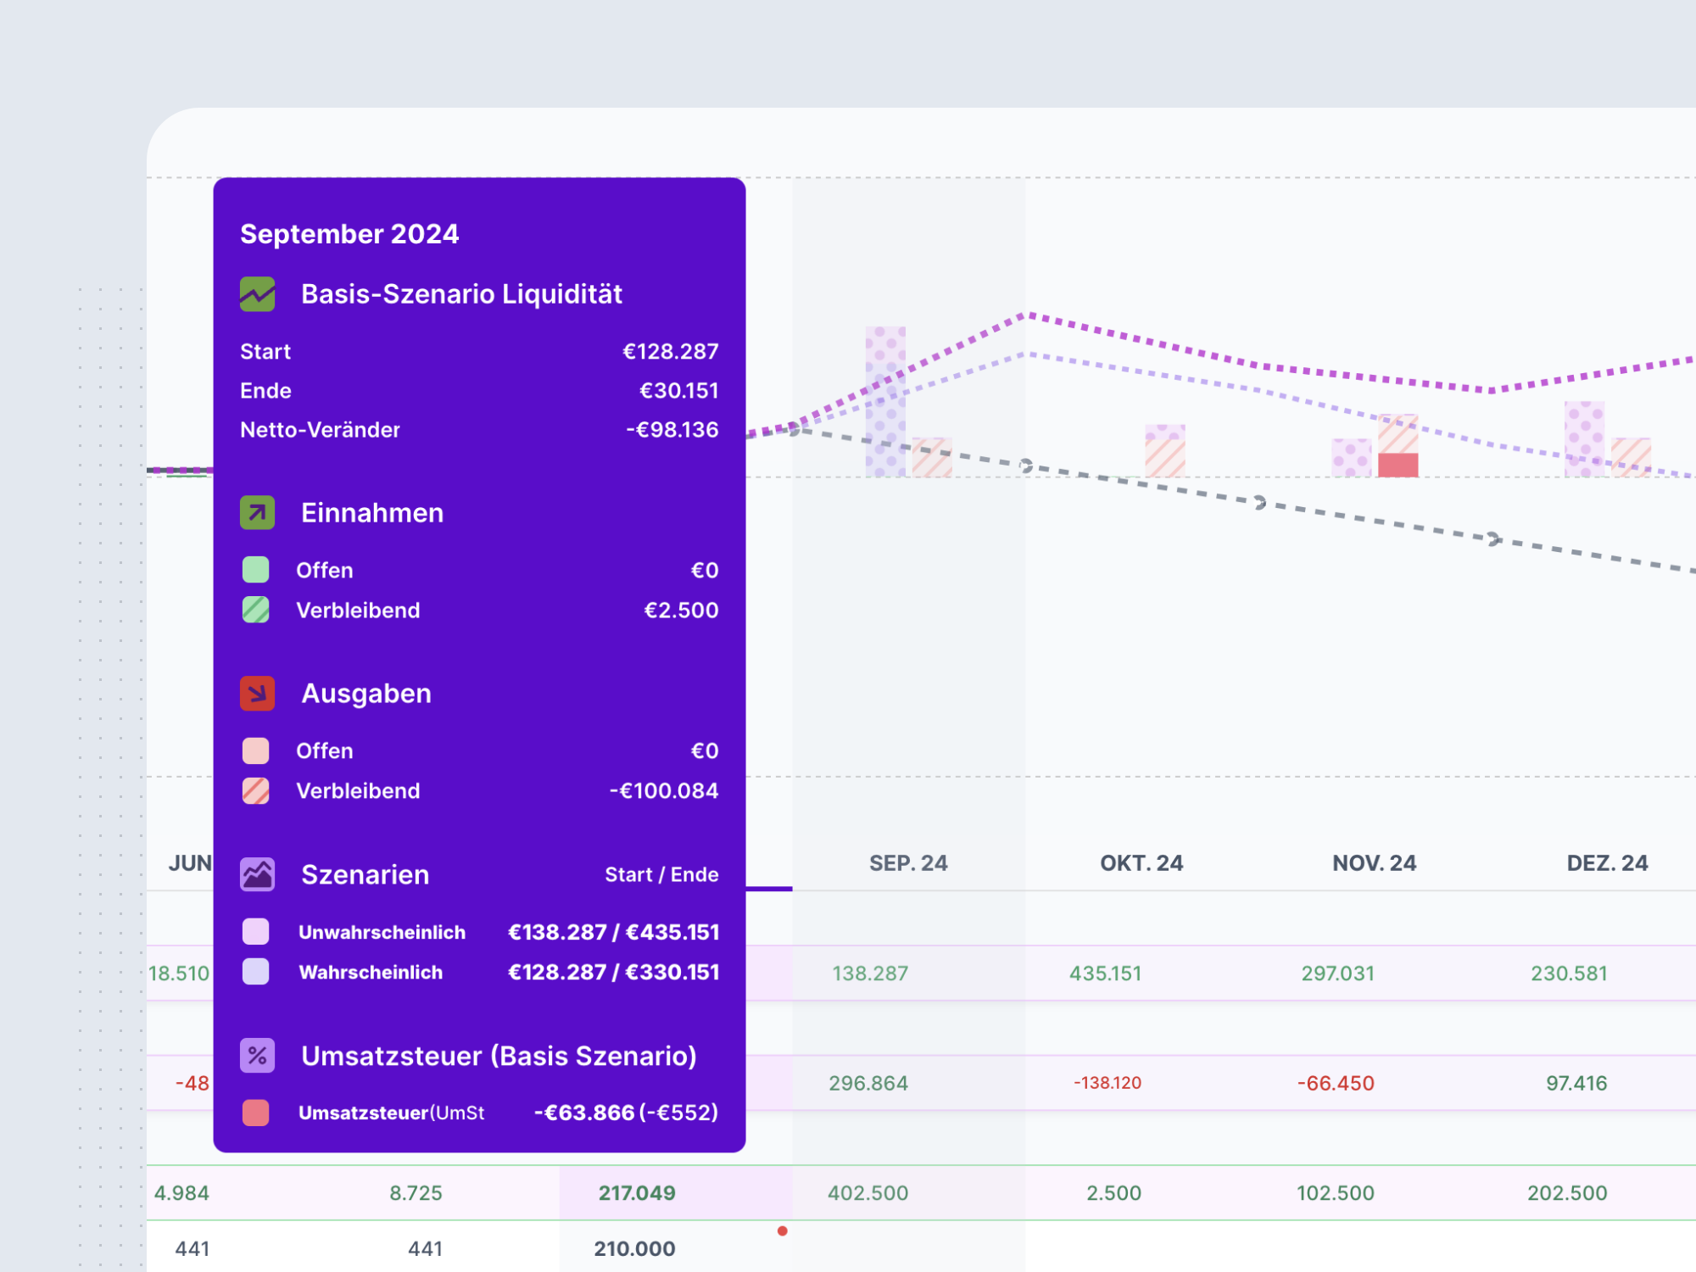Click the purple Szenarien mountain icon
This screenshot has width=1696, height=1272.
tap(256, 874)
